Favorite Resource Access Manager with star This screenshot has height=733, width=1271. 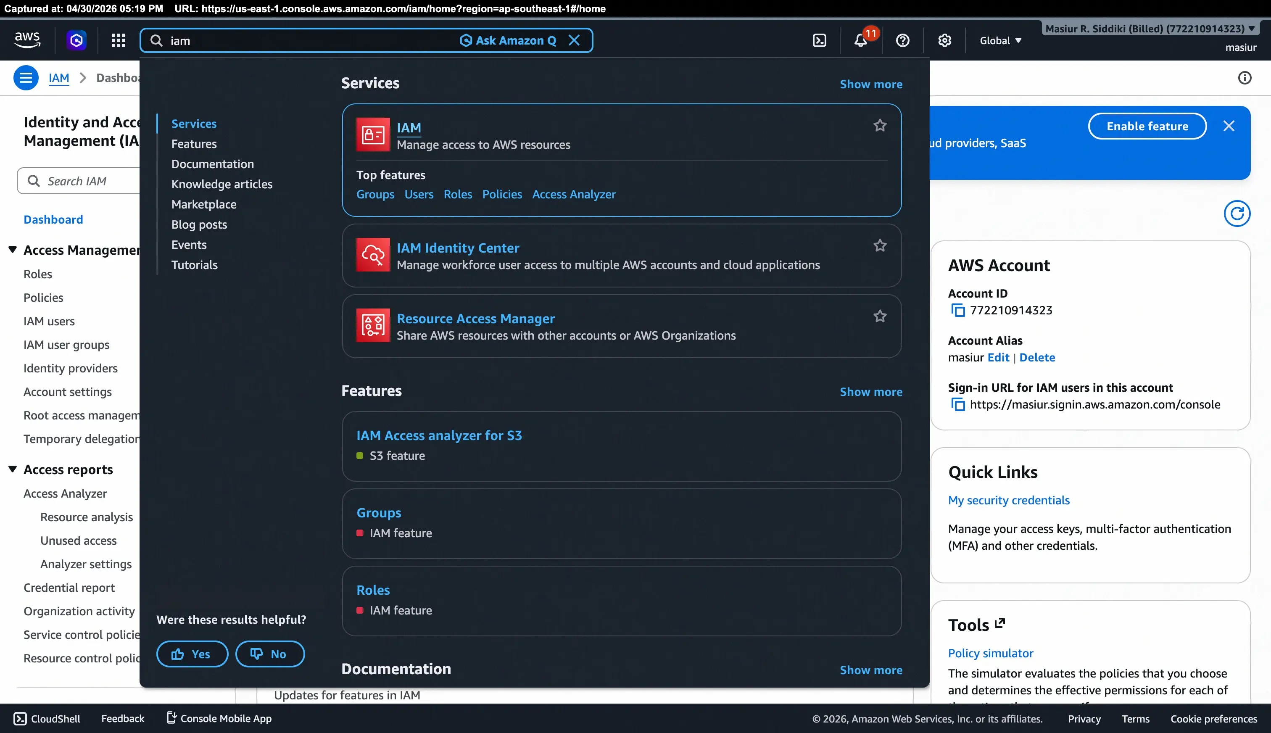click(x=880, y=316)
